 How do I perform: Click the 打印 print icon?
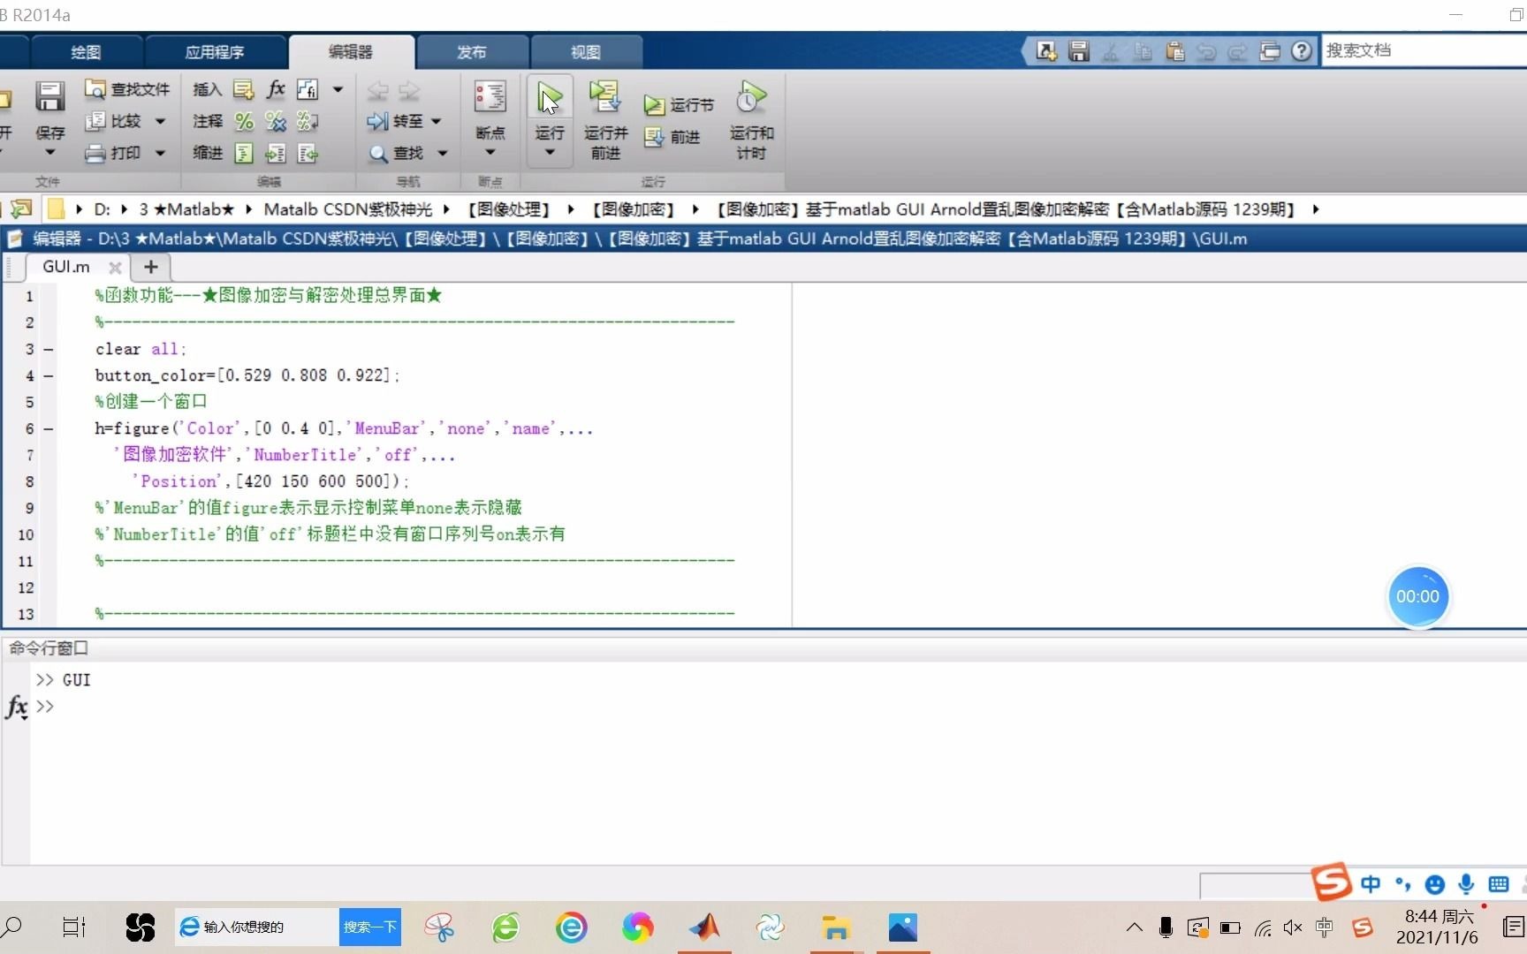tap(95, 154)
